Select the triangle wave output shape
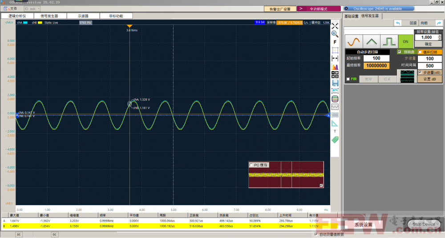The height and width of the screenshot is (238, 445). pyautogui.click(x=372, y=42)
